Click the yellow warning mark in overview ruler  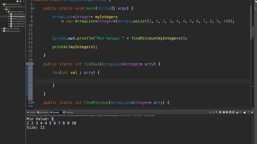tap(253, 86)
